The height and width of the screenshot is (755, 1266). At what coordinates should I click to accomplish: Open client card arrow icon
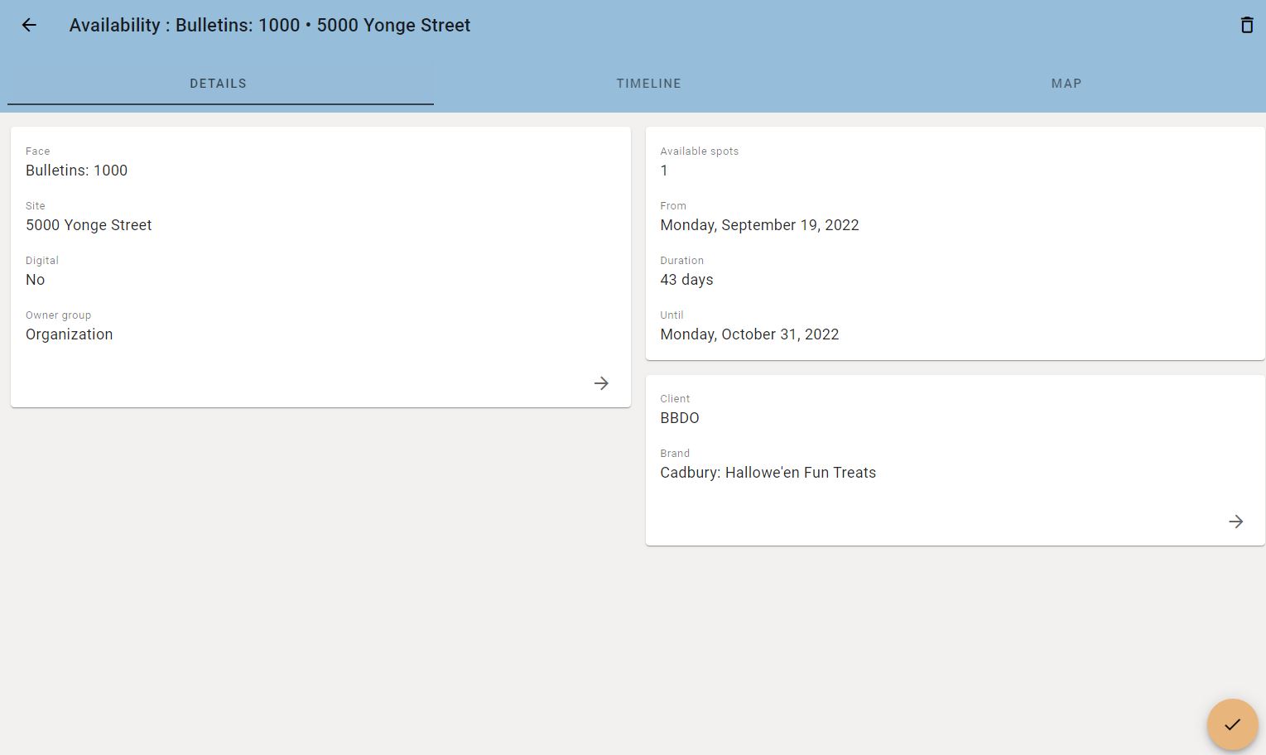[x=1235, y=522]
